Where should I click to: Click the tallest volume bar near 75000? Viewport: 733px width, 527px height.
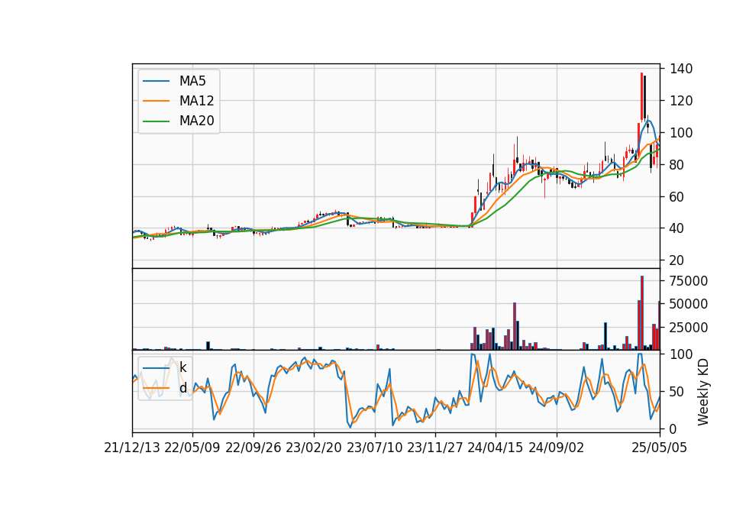642,313
